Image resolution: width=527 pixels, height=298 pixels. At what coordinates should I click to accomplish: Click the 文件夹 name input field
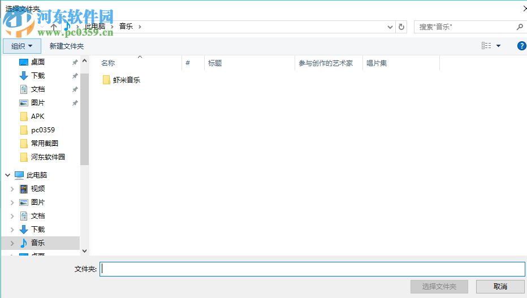(x=312, y=269)
